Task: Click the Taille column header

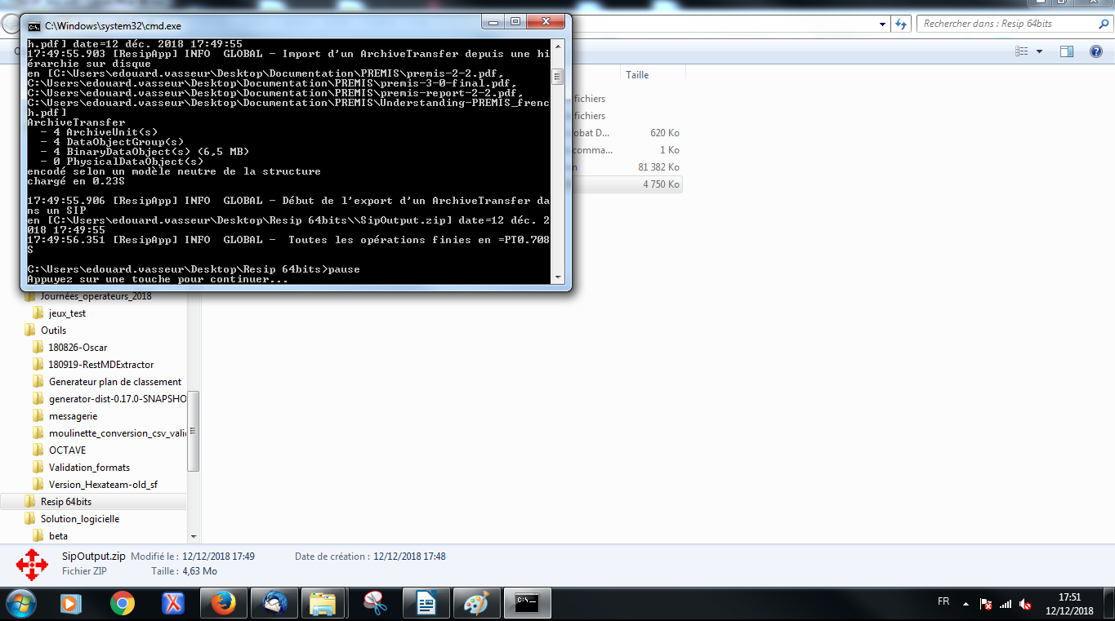Action: pos(637,75)
